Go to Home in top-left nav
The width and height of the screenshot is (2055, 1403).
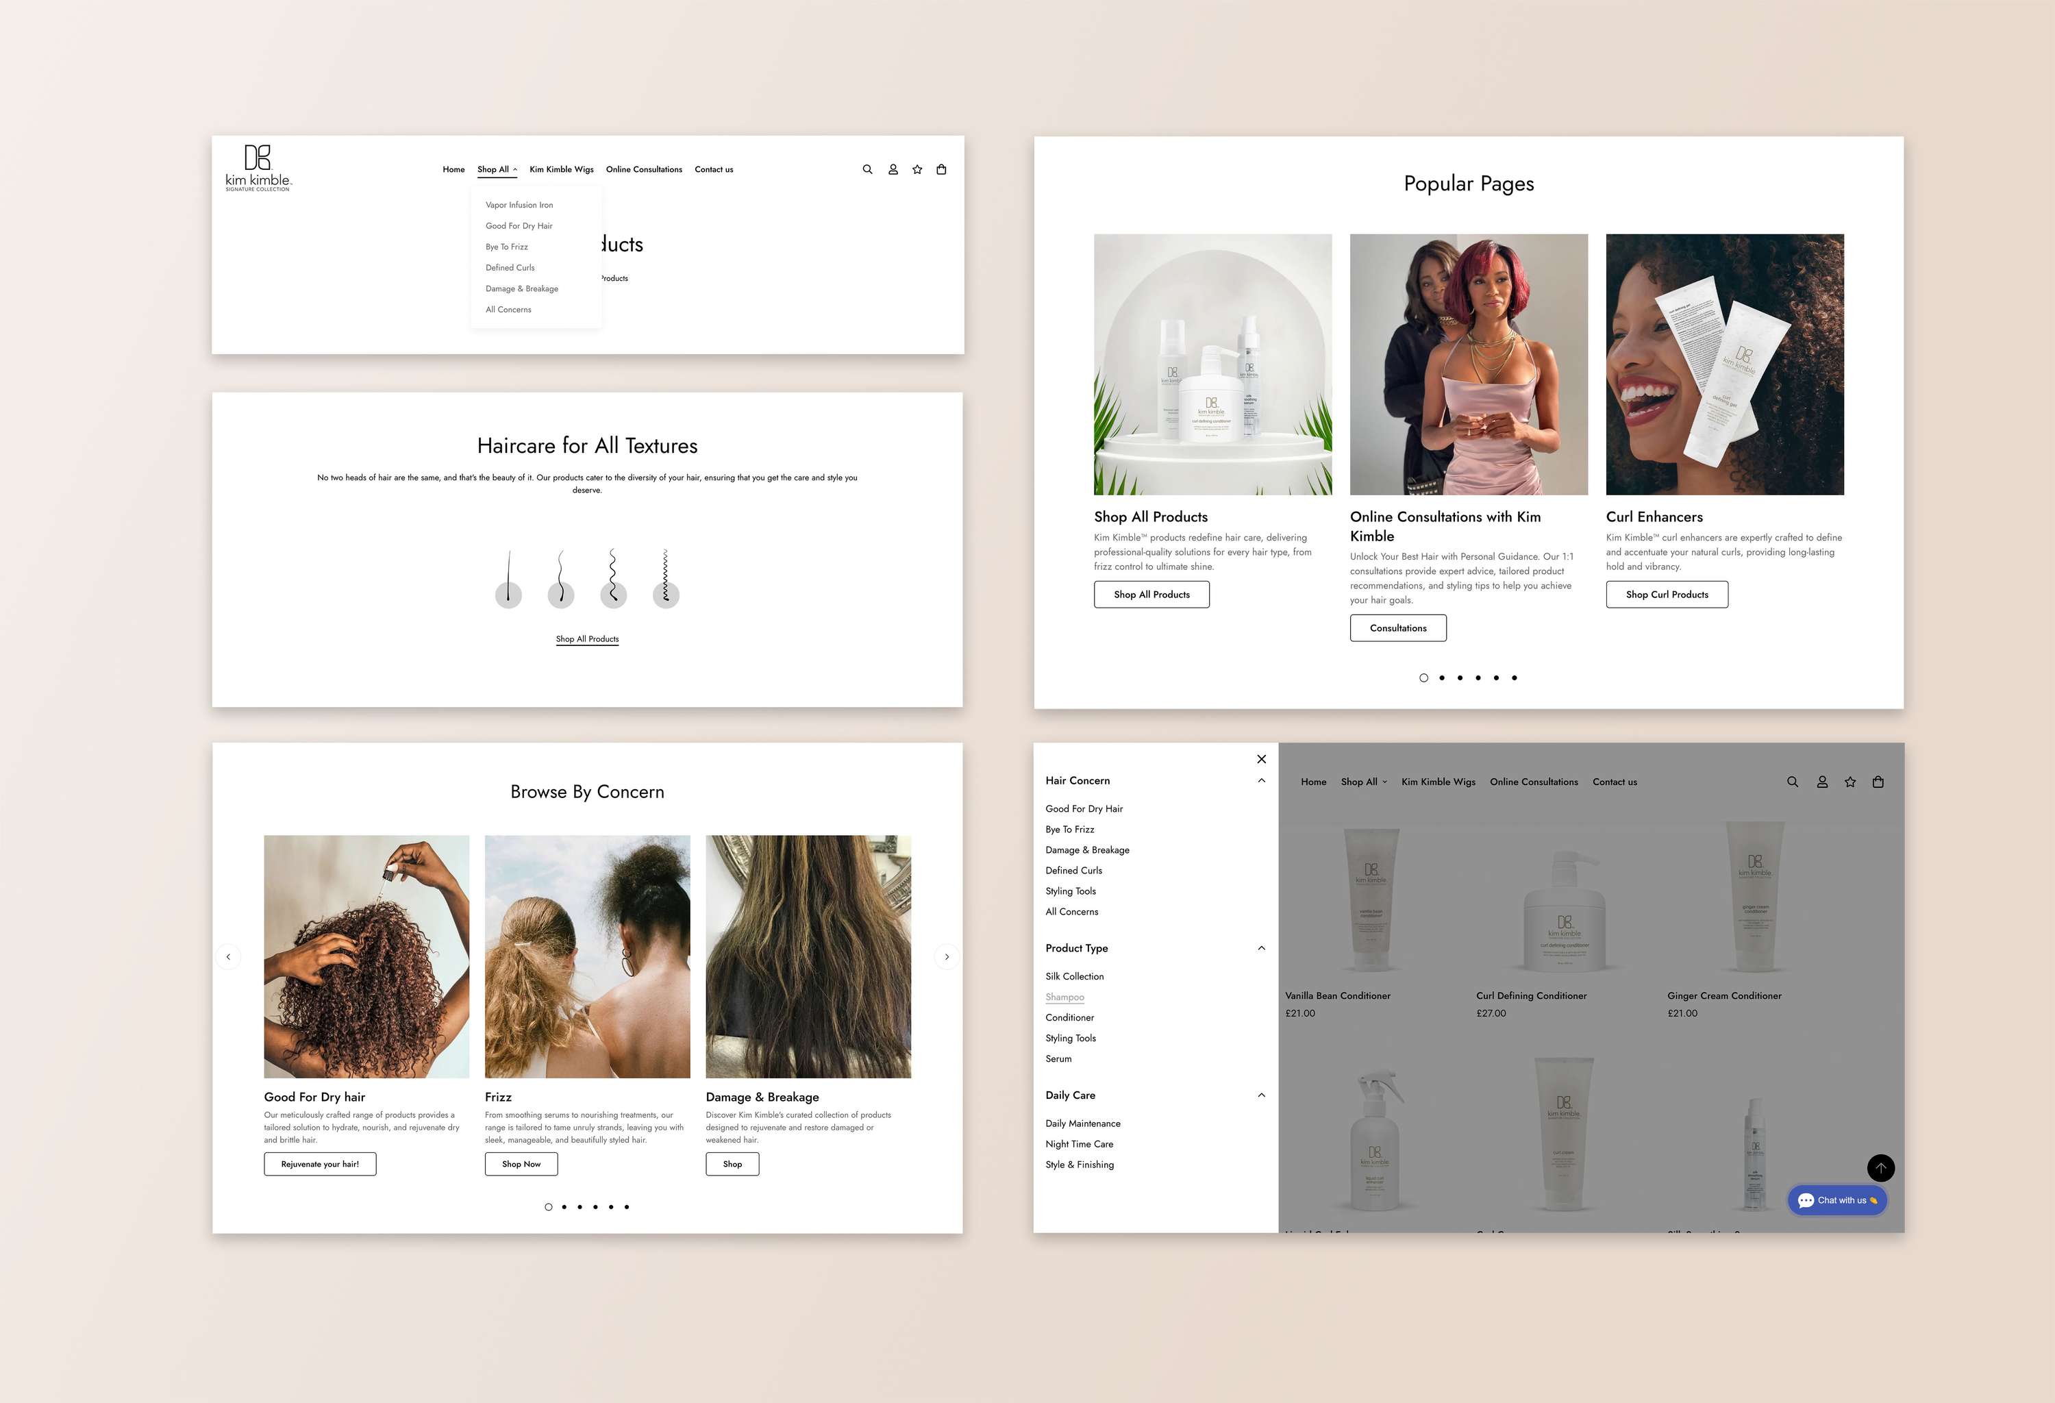point(453,170)
